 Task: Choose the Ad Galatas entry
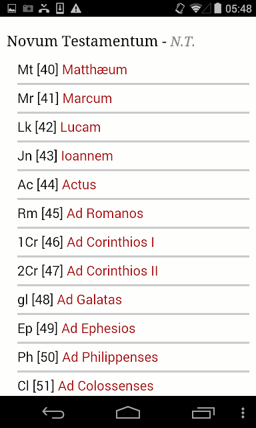[89, 300]
